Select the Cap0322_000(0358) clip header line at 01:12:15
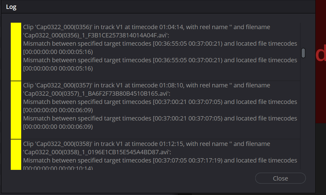 (147, 144)
